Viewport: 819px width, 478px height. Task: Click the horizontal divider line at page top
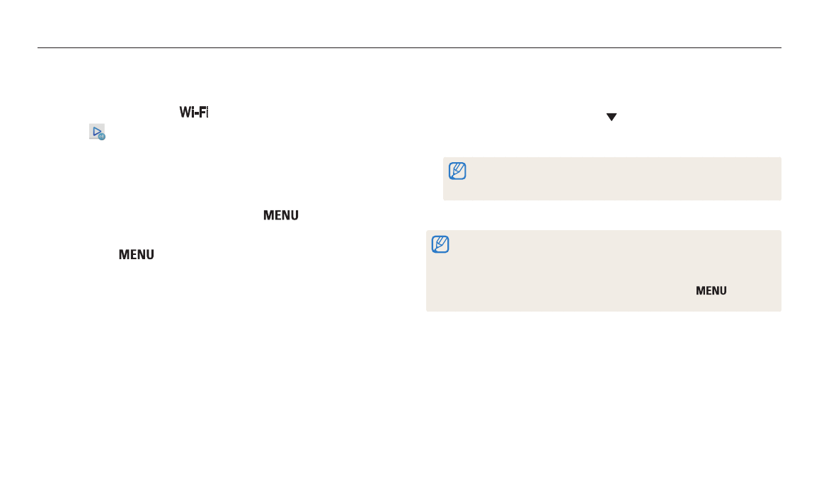[x=409, y=47]
